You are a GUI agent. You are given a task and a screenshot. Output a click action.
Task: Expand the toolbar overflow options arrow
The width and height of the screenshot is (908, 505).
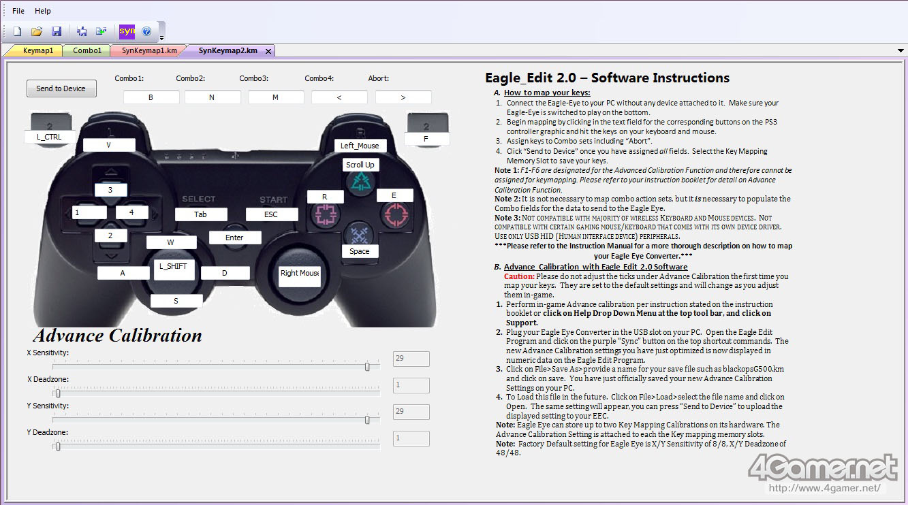click(x=161, y=37)
